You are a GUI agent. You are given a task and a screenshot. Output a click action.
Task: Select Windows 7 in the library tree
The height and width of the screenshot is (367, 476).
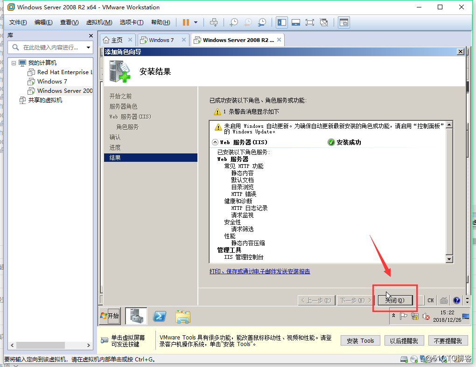pos(48,81)
